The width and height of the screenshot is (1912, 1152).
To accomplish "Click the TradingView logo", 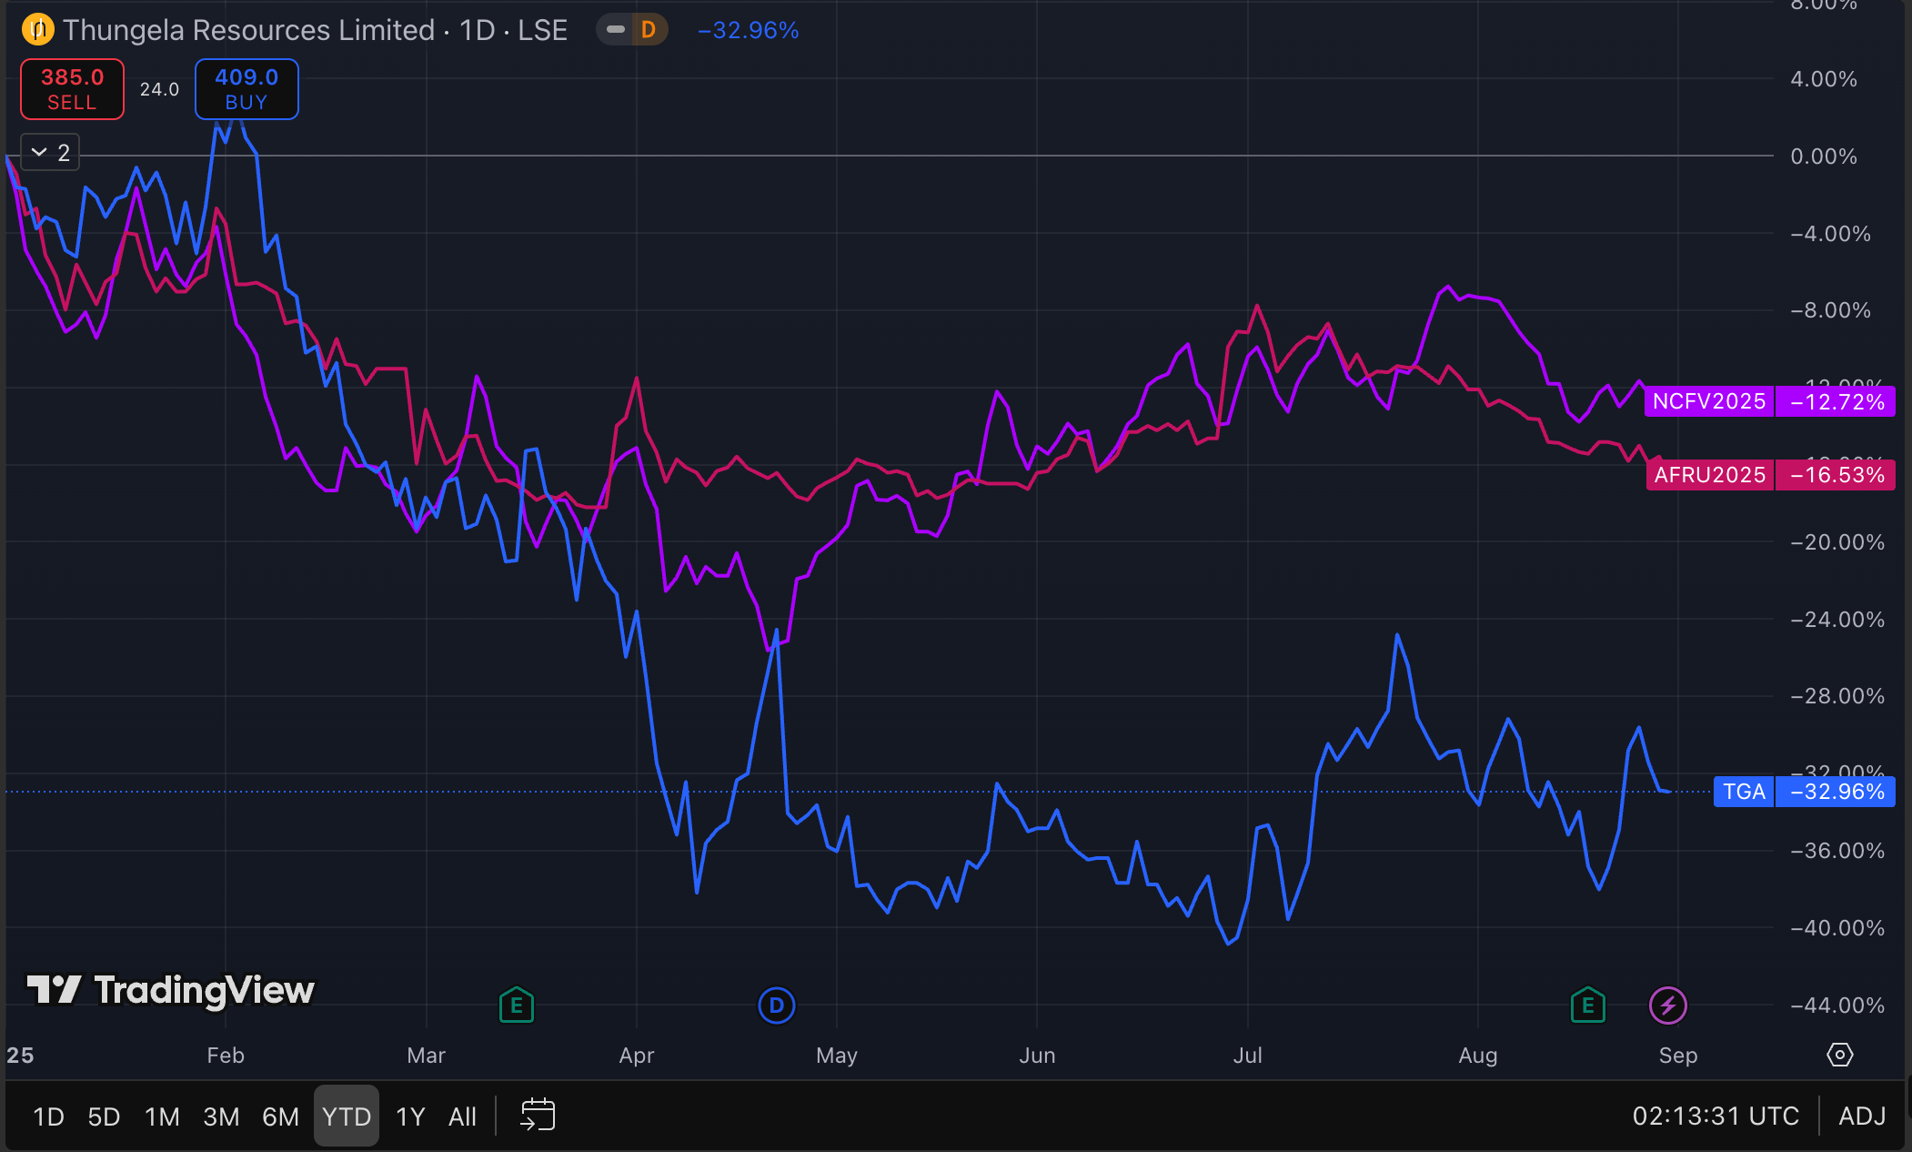I will click(x=170, y=990).
